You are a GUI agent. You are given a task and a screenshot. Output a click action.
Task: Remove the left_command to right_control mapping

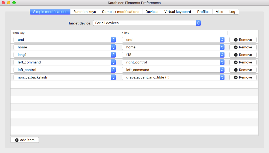pos(243,62)
